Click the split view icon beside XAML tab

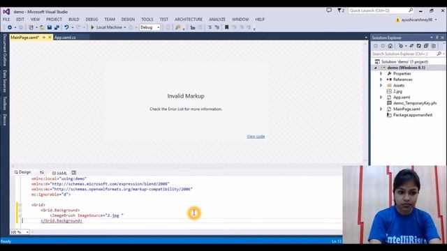[74, 173]
